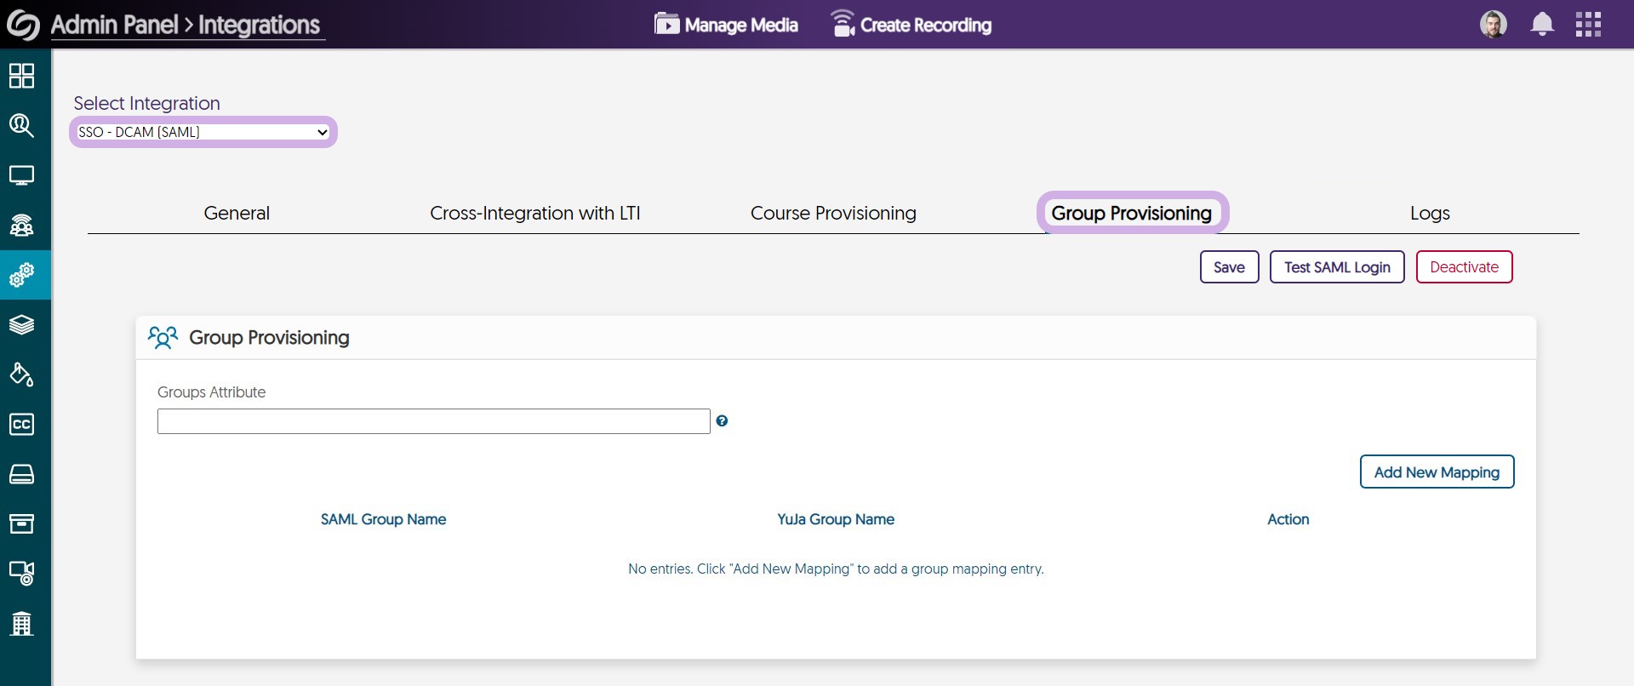Viewport: 1634px width, 686px height.
Task: Switch to the General tab
Action: coord(237,213)
